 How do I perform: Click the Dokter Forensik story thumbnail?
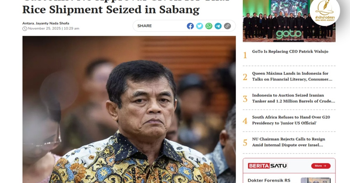316,180
